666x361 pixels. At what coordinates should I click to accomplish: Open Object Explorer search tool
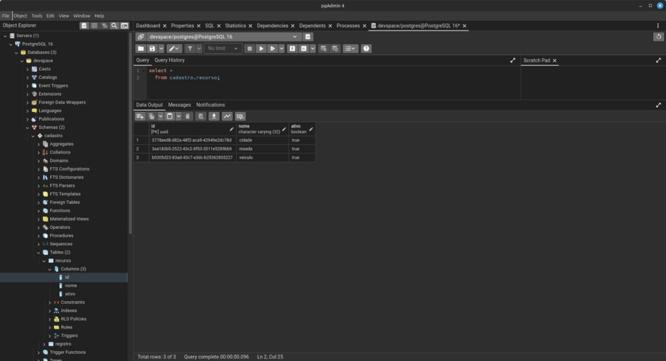pyautogui.click(x=114, y=26)
